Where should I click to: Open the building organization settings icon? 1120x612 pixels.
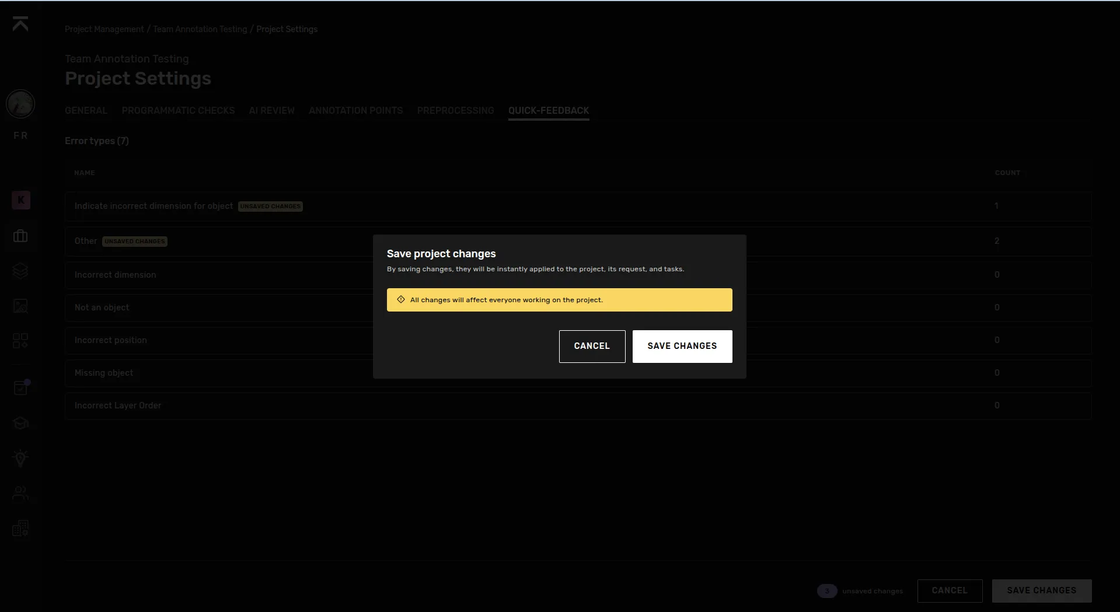[x=20, y=529]
